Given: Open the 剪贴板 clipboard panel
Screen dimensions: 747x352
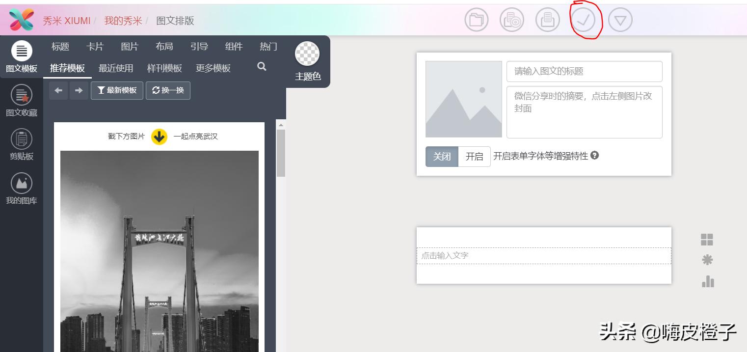Looking at the screenshot, I should coord(21,144).
